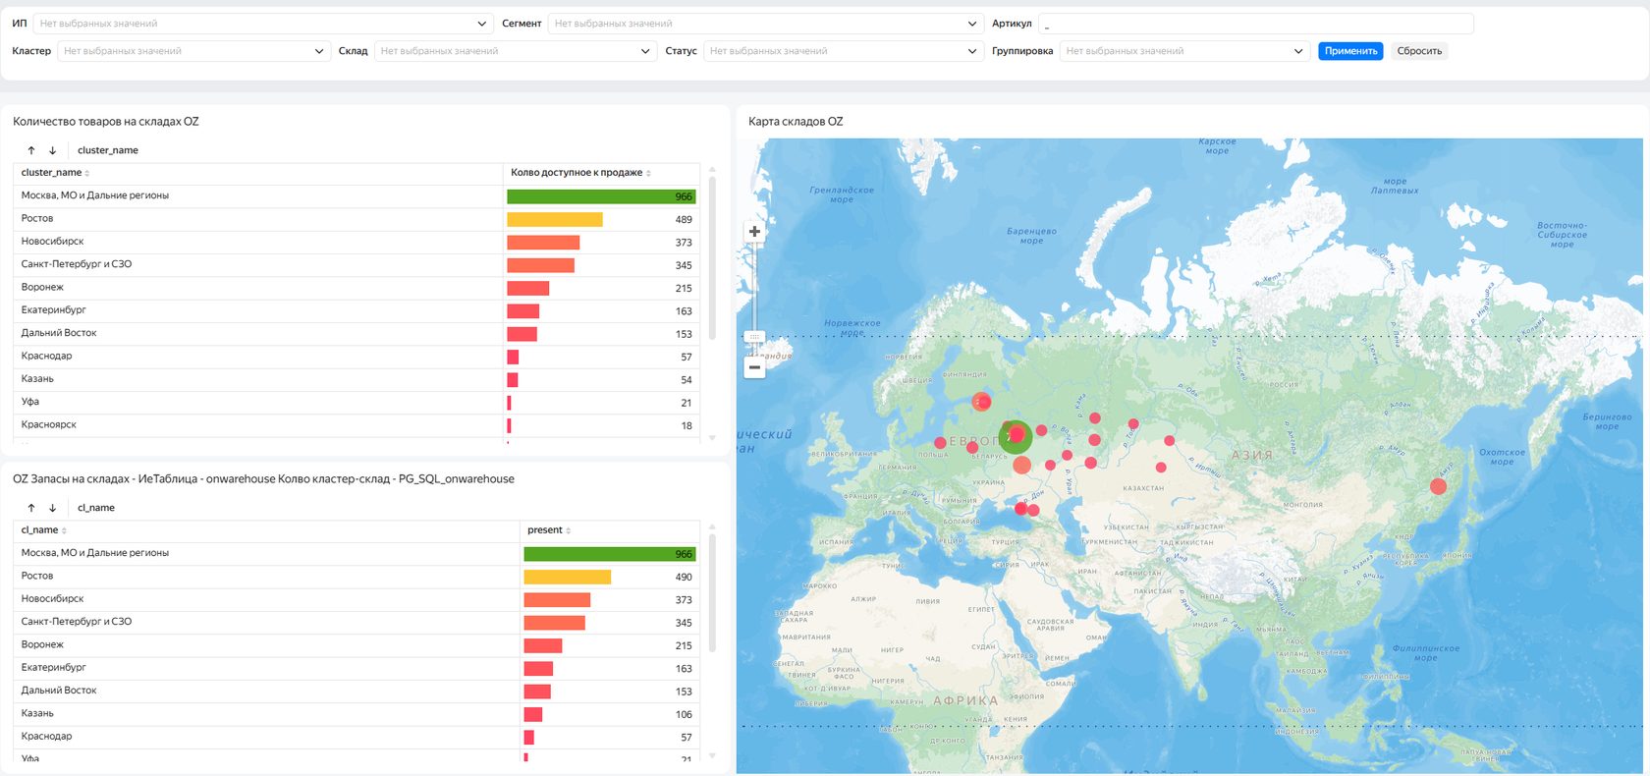The image size is (1650, 776).
Task: Zoom in on the warehouse map
Action: (x=754, y=232)
